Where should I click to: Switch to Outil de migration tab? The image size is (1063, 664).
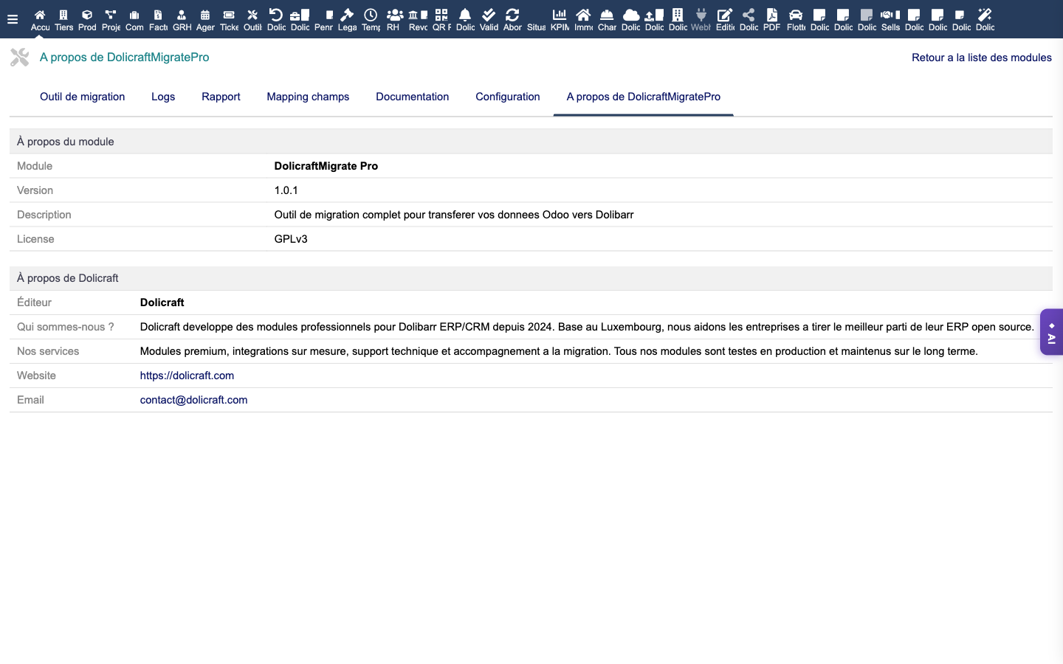pos(82,97)
